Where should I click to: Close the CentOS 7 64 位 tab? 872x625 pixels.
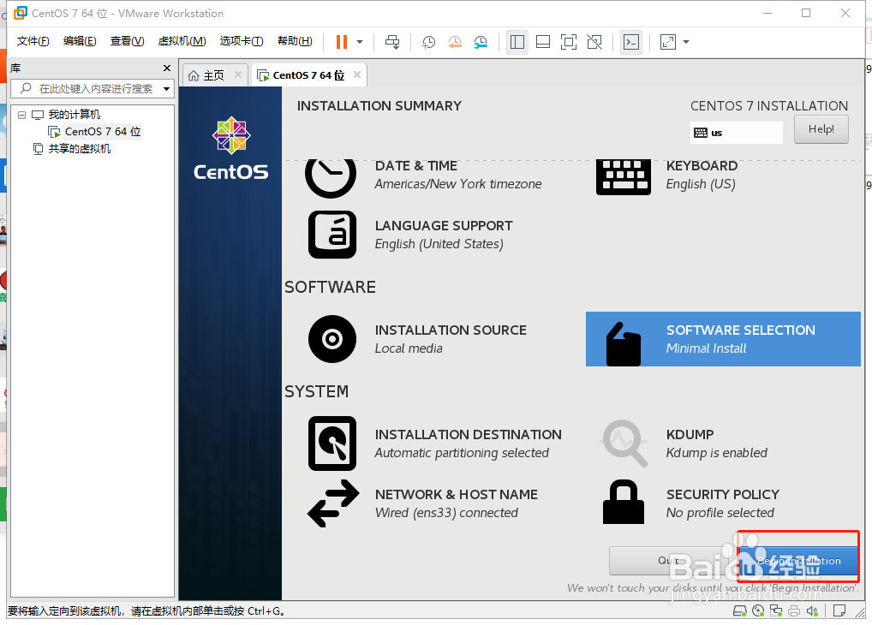pos(357,74)
